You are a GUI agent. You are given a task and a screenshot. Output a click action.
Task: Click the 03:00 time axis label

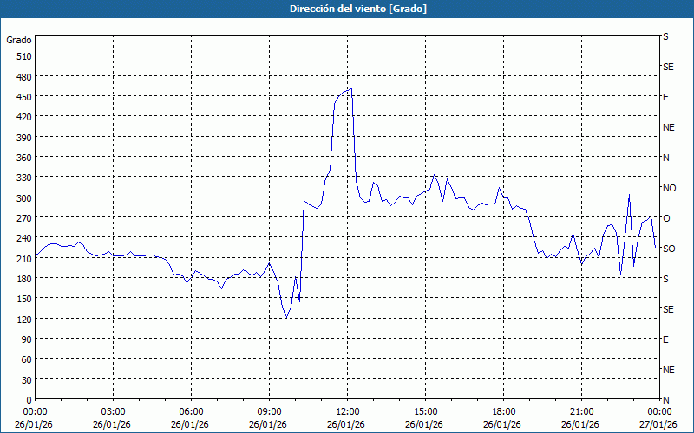[x=113, y=411]
